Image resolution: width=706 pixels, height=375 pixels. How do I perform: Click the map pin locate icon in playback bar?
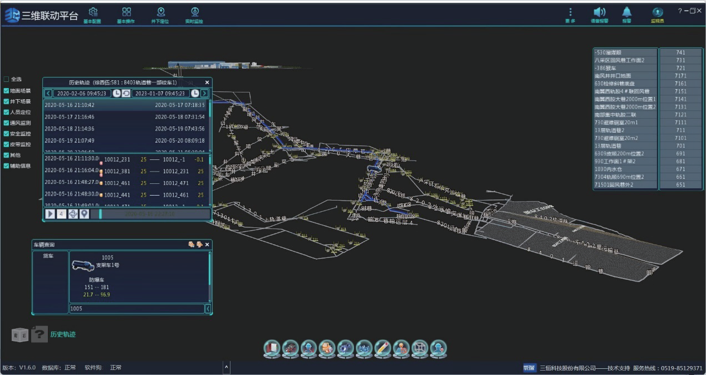coord(84,214)
